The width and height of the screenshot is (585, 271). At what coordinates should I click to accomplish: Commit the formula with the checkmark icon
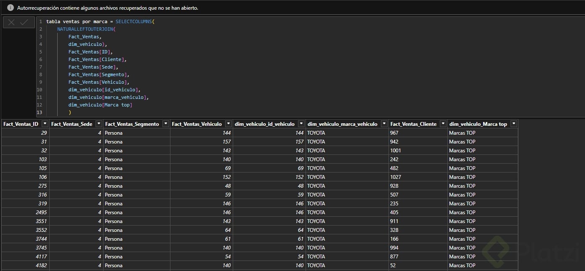[x=24, y=22]
